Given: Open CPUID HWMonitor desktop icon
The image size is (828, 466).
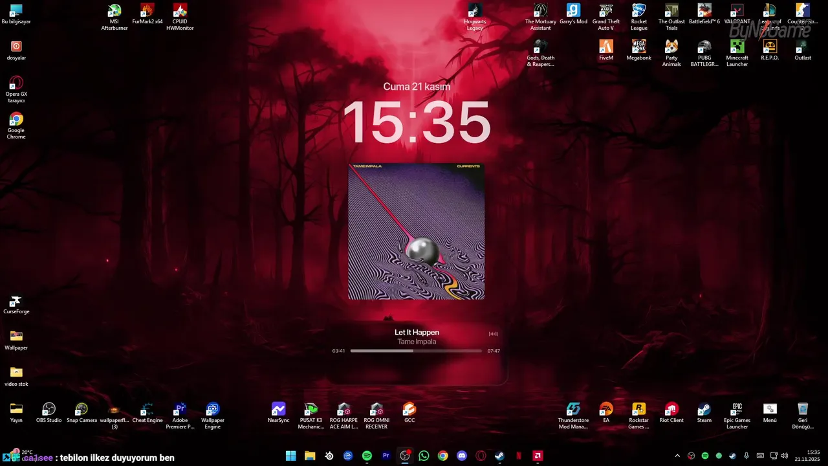Looking at the screenshot, I should 180,17.
